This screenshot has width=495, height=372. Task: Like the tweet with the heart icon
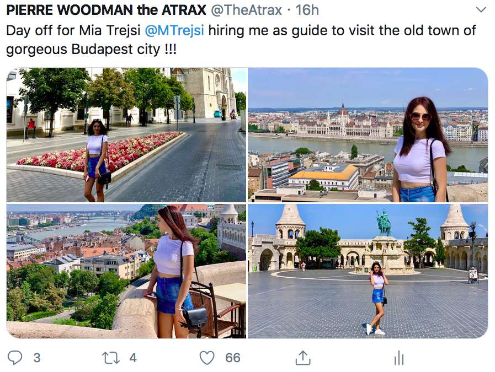[207, 358]
